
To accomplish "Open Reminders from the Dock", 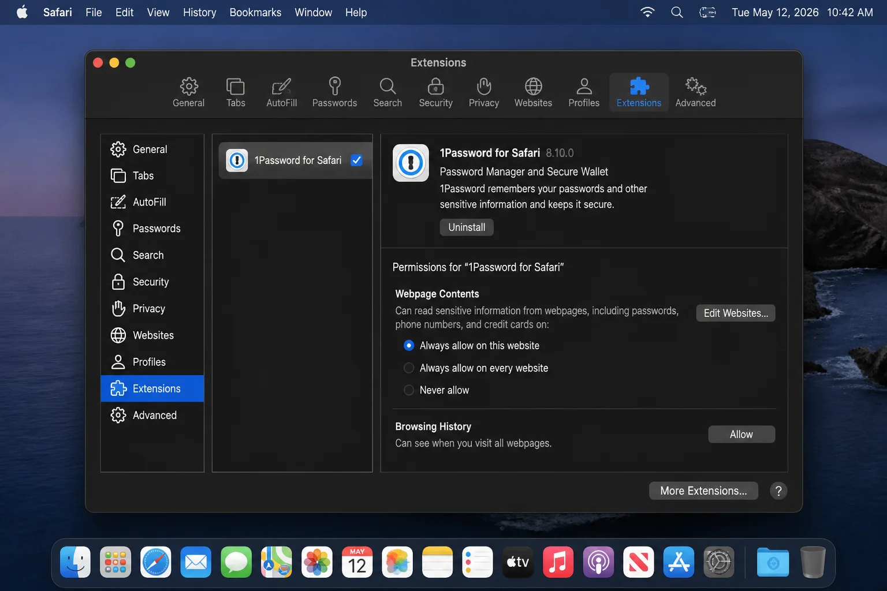I will 478,562.
